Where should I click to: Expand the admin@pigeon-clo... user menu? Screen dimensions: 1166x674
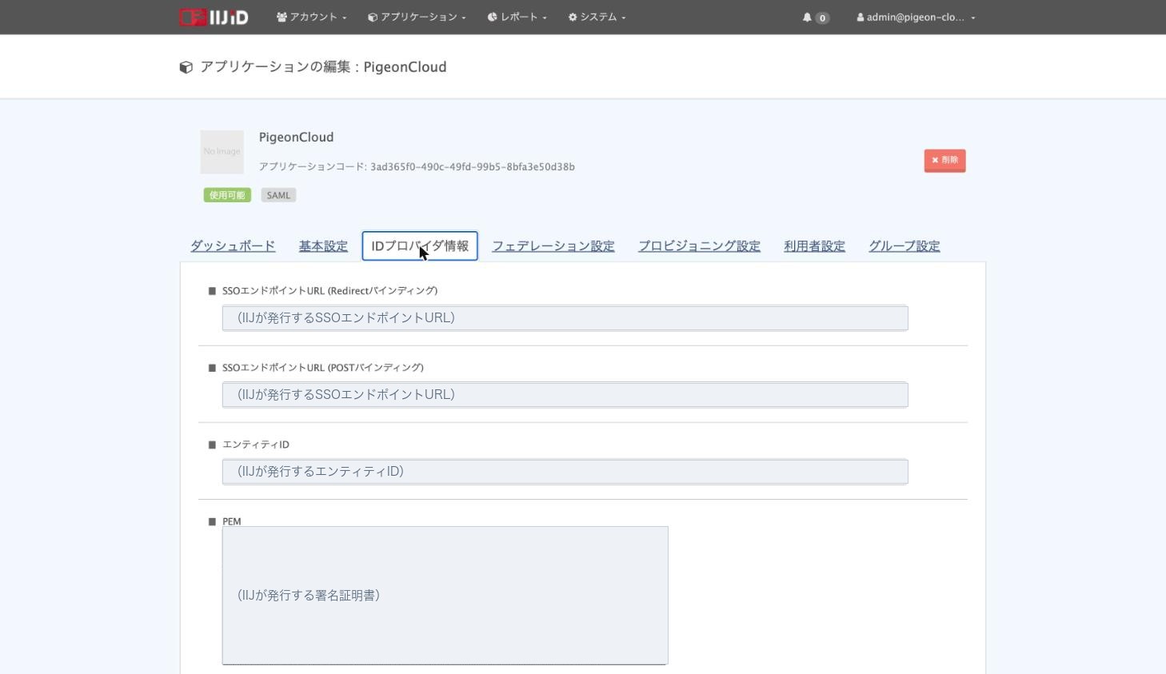click(916, 17)
